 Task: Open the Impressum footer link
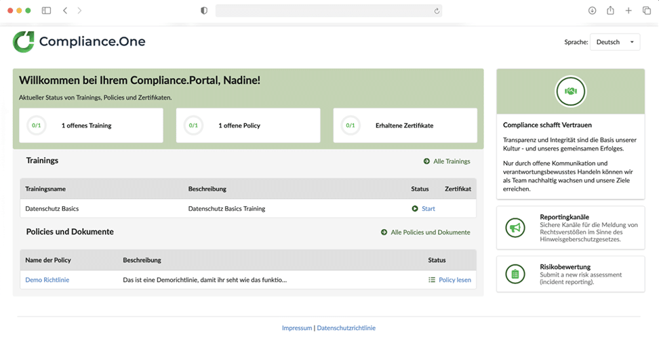point(297,328)
